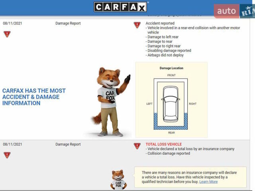Open the Learn More link
Viewport: 255px width, 191px height.
click(x=208, y=181)
